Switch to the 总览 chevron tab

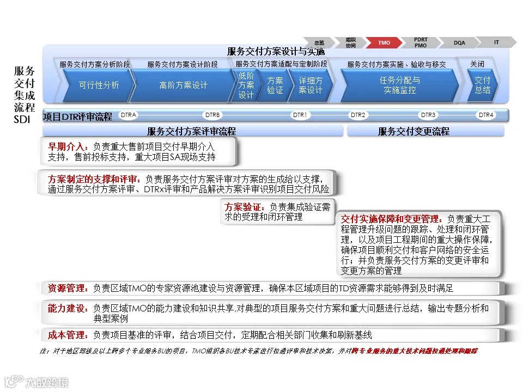[318, 42]
